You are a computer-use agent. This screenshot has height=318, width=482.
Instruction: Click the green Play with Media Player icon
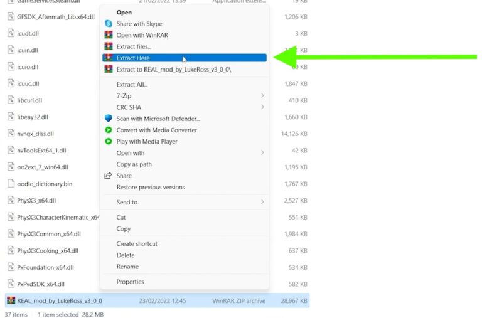pyautogui.click(x=109, y=142)
